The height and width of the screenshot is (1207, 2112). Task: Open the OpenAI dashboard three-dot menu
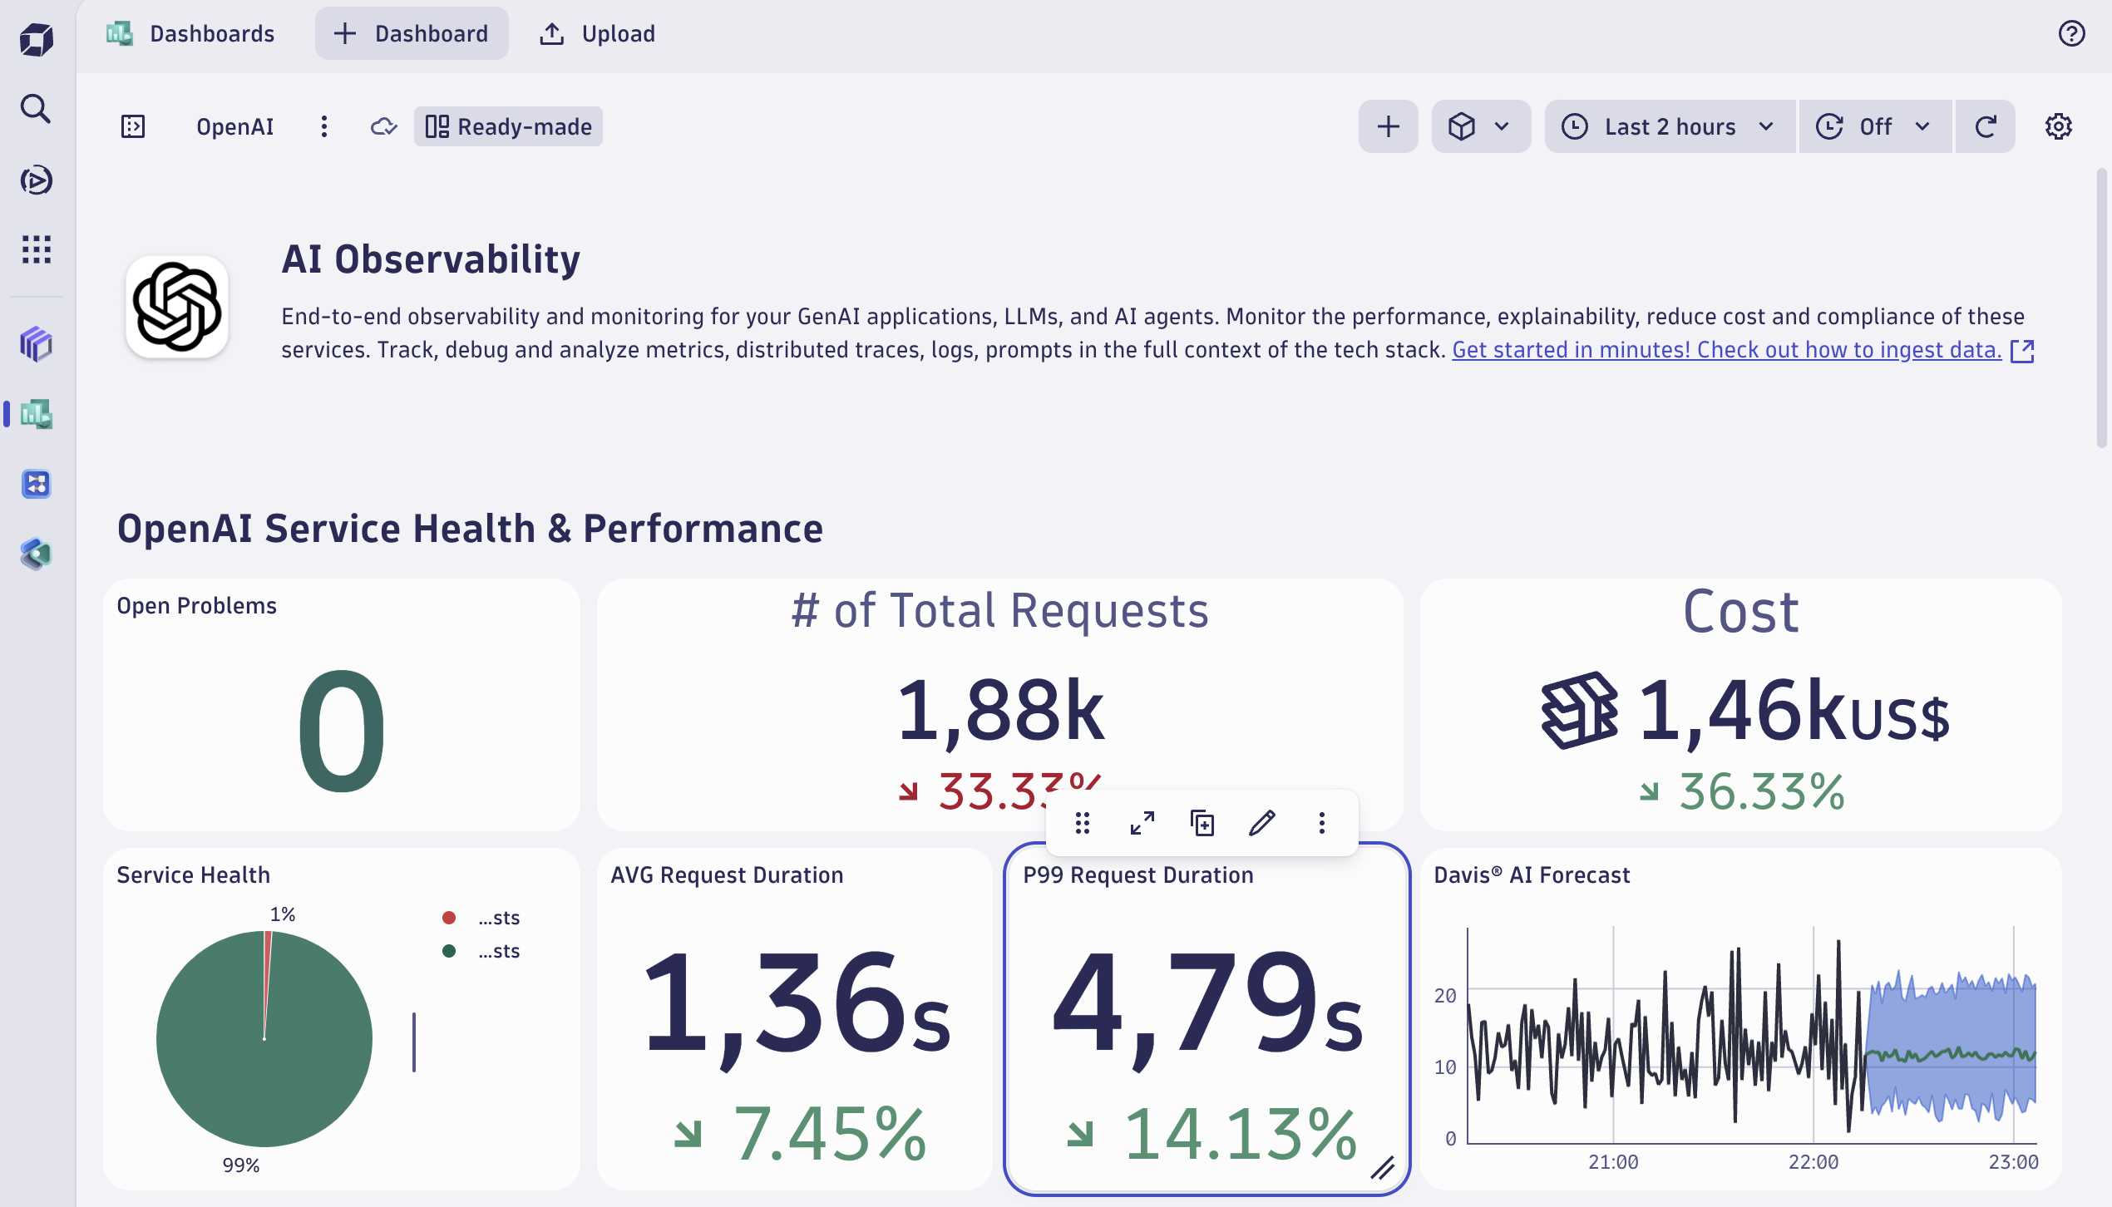[x=324, y=126]
